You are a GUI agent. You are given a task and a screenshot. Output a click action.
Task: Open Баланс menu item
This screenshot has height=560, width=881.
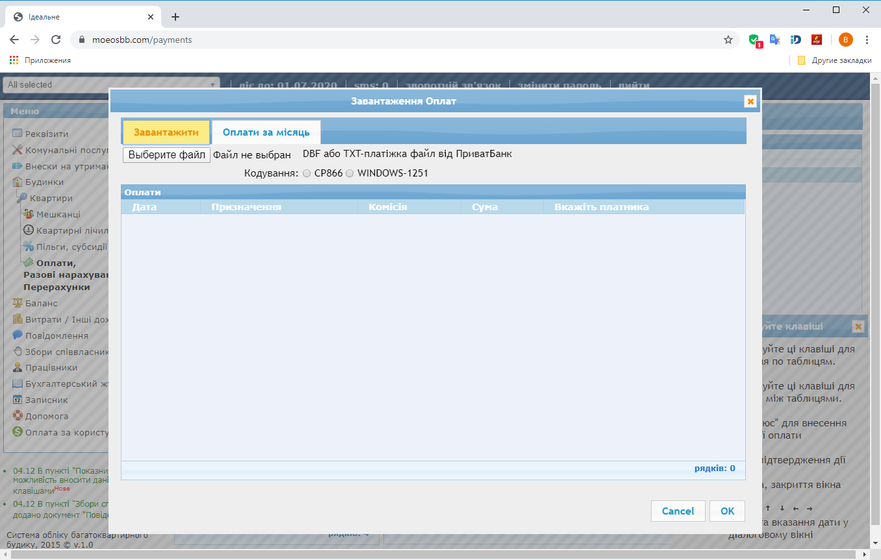coord(41,303)
